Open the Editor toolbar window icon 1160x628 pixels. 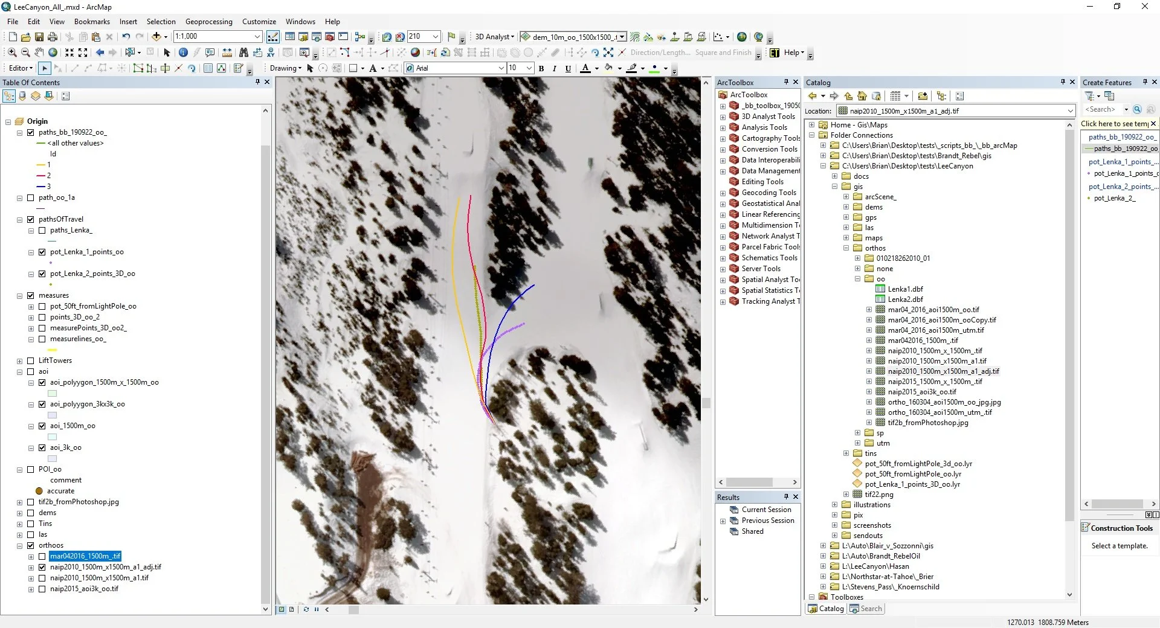point(273,37)
